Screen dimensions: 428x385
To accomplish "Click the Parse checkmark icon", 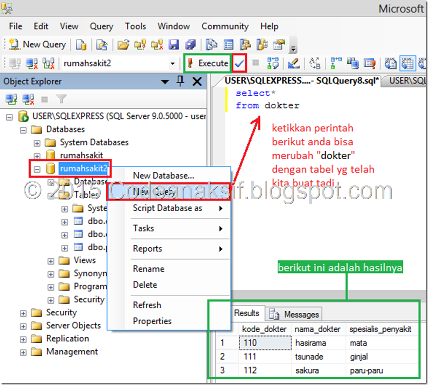I will coord(239,63).
